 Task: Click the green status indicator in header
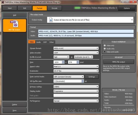pyautogui.click(x=77, y=8)
